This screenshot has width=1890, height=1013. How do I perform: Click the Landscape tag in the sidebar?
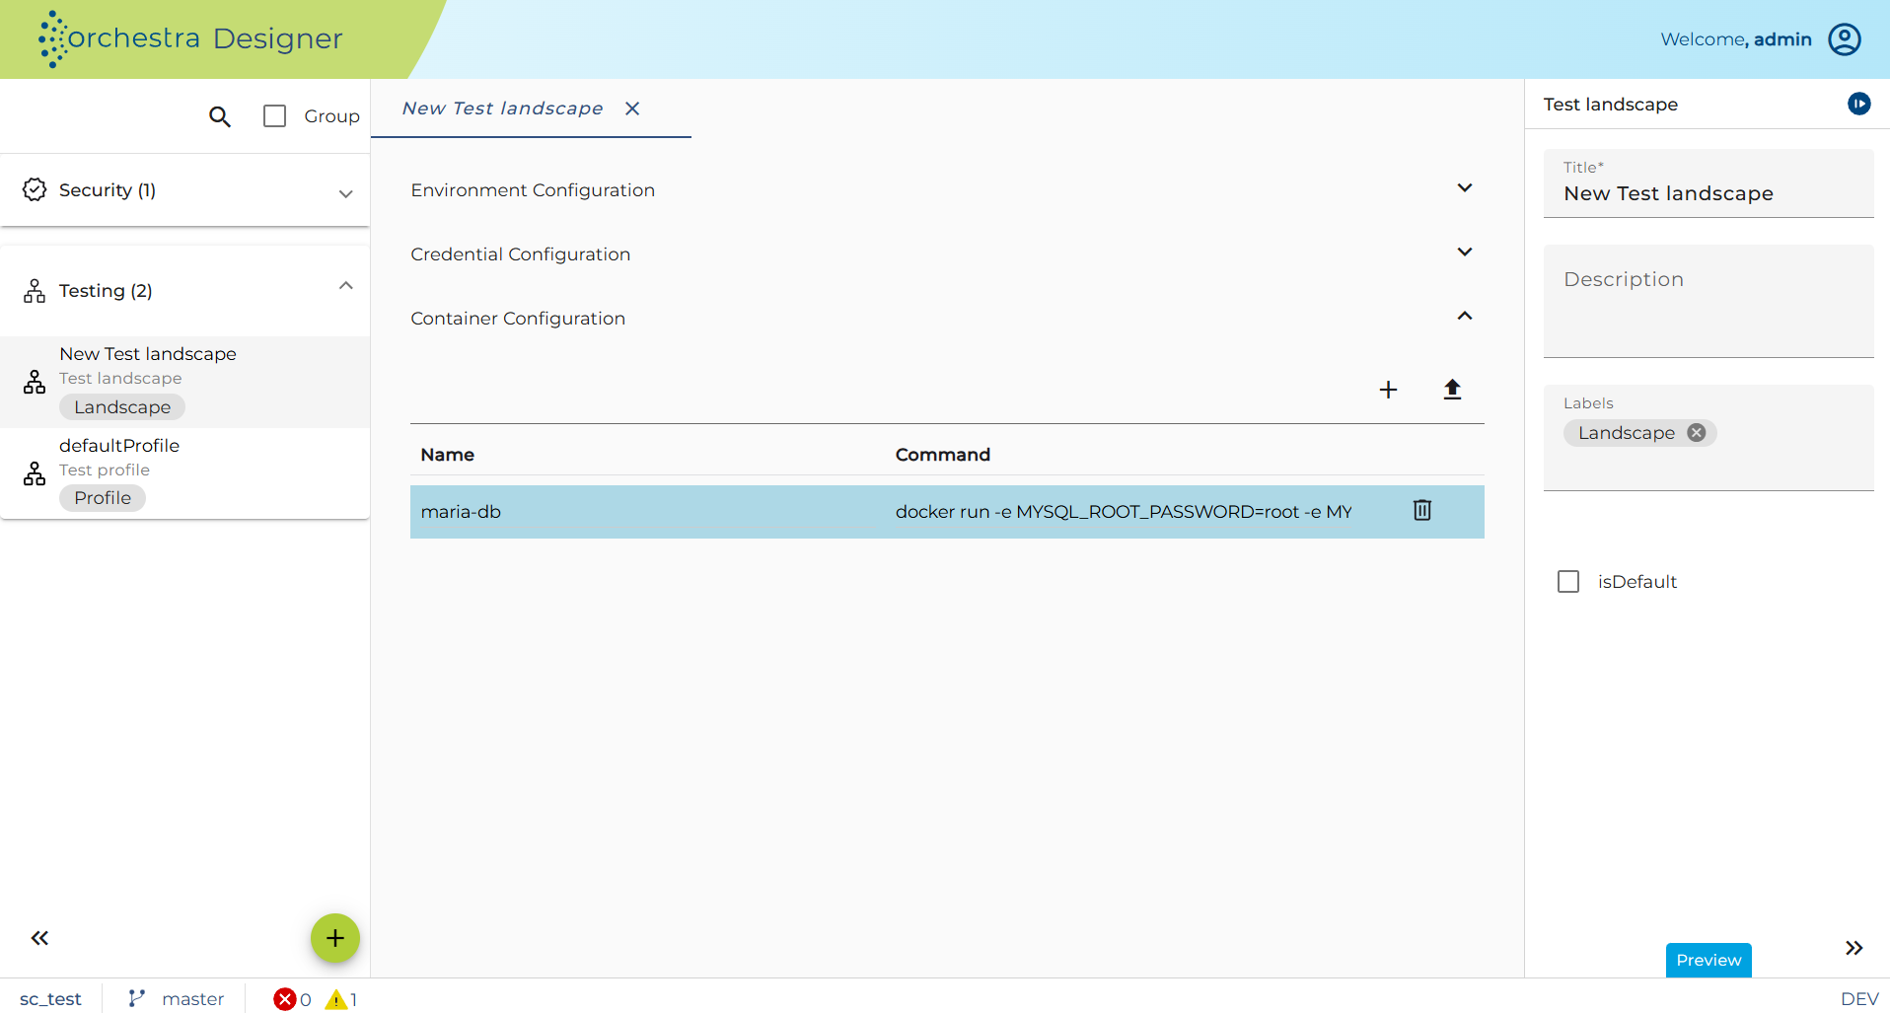coord(122,407)
